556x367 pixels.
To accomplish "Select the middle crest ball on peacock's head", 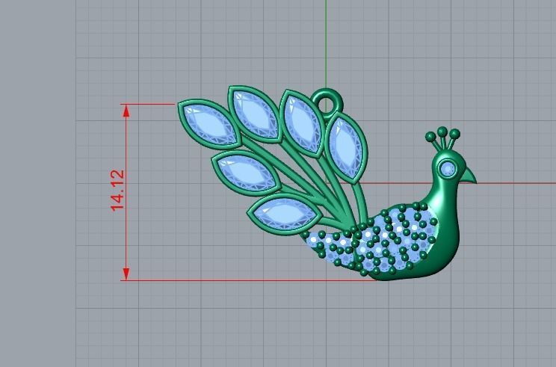I will pos(442,132).
